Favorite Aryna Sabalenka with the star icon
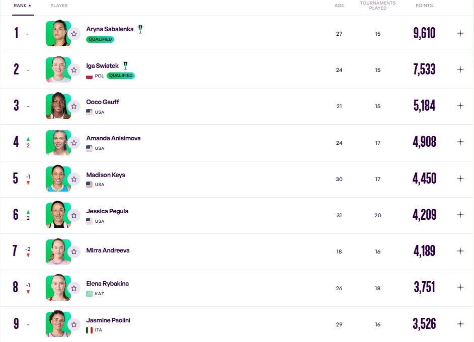The image size is (474, 342). point(74,34)
